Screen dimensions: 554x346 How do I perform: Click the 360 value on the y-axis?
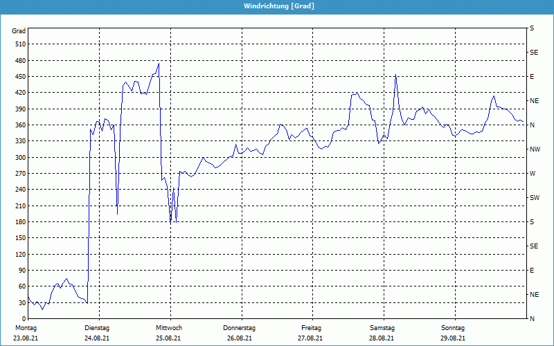19,125
